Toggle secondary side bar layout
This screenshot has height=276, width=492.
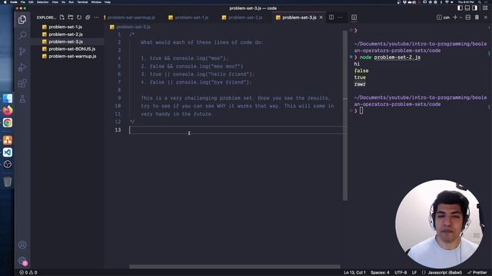(x=475, y=8)
